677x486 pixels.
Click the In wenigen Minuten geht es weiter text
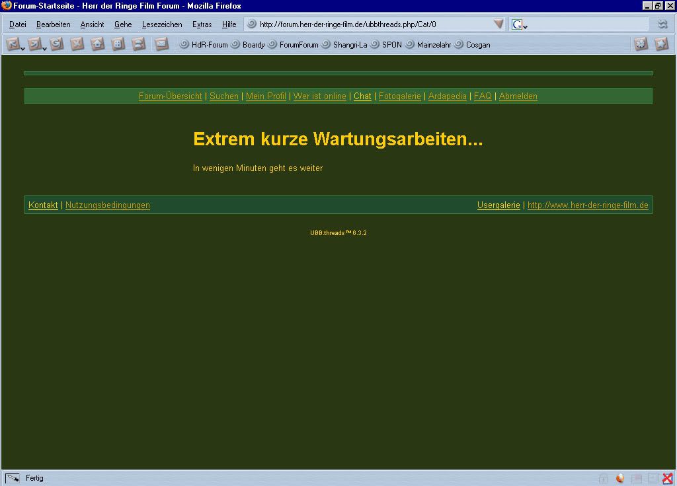click(x=258, y=168)
